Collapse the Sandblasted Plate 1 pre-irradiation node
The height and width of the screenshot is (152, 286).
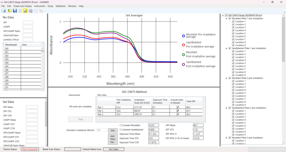tap(226, 48)
